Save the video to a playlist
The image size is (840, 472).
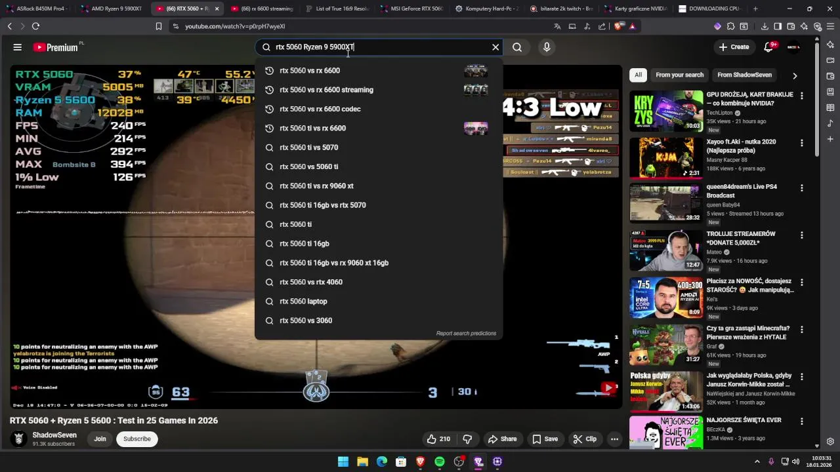pos(545,439)
